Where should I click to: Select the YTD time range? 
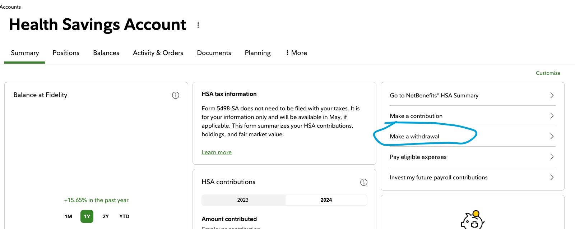[124, 216]
